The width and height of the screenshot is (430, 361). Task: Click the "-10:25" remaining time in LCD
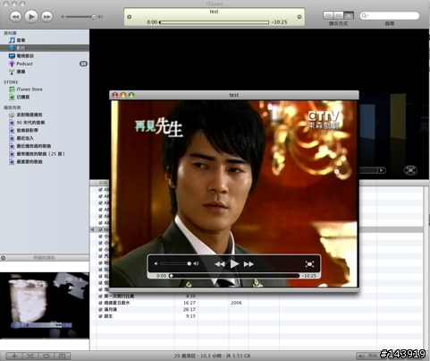point(279,22)
